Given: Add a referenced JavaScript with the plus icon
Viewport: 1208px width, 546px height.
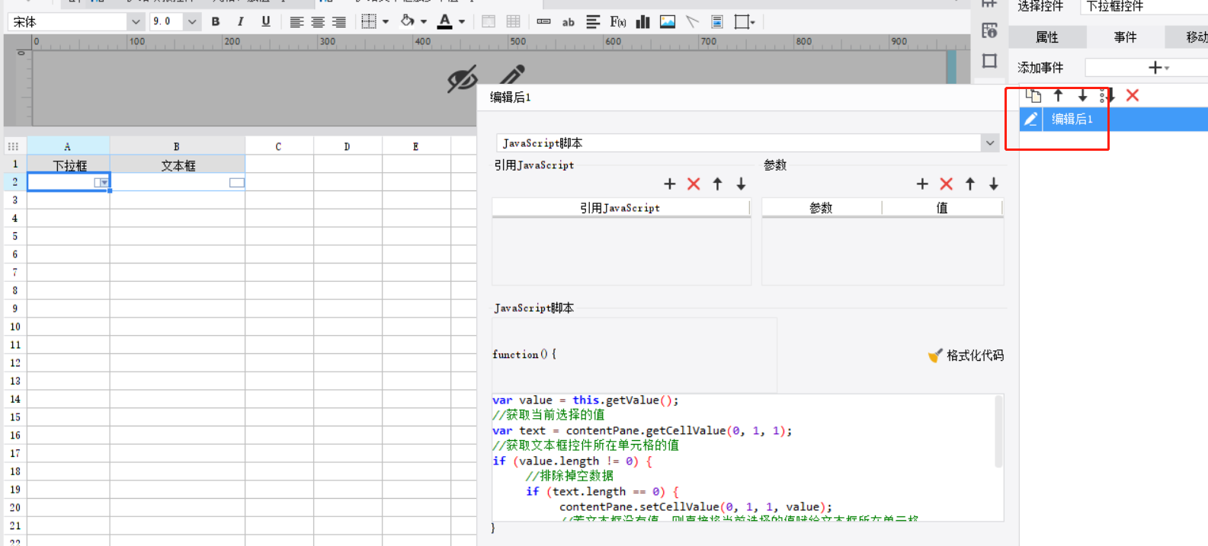Looking at the screenshot, I should click(669, 184).
